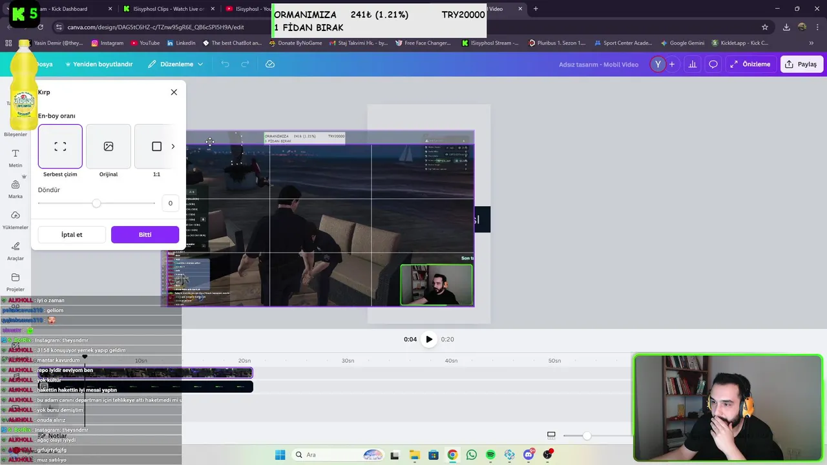Open LinkedIn bookmark
This screenshot has height=465, width=827.
(x=182, y=43)
